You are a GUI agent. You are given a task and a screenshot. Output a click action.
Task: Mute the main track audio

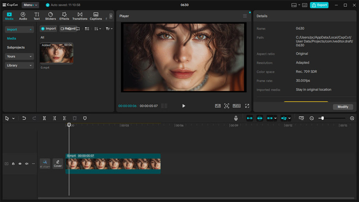click(x=27, y=164)
